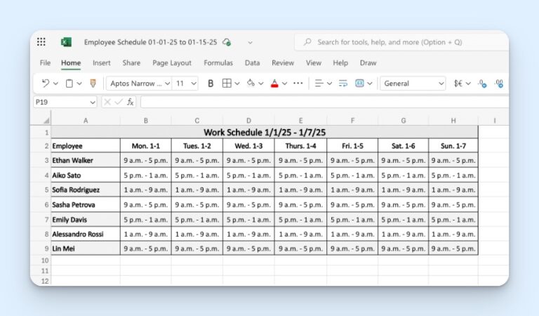Switch to the Insert tab

(x=101, y=63)
